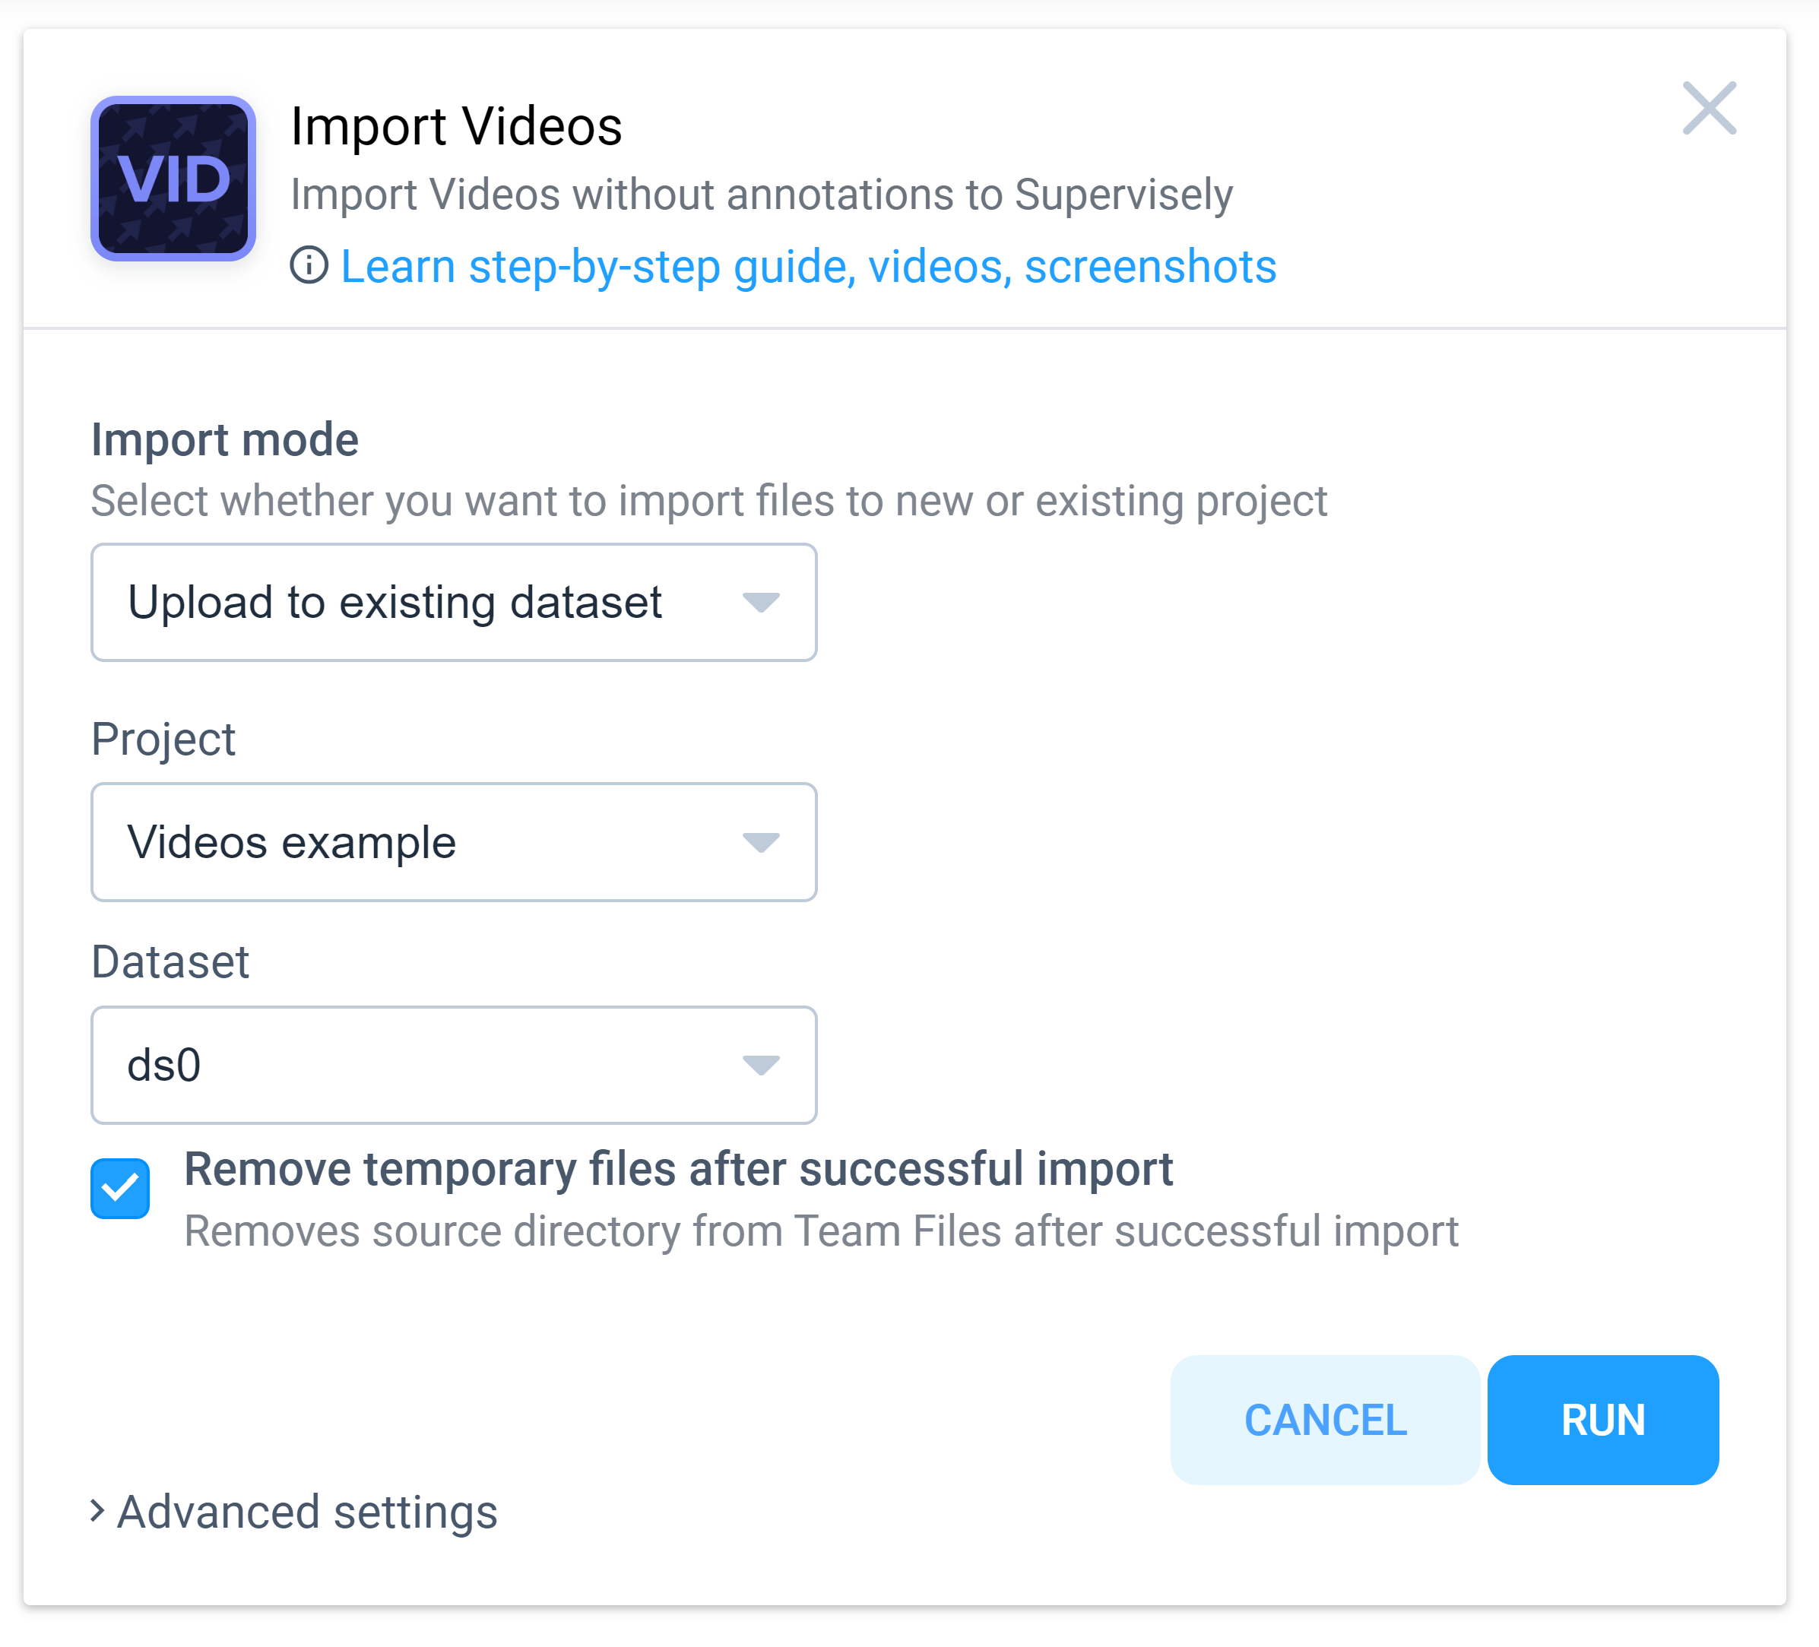Viewport: 1819px width, 1647px height.
Task: Click the Dataset selector chevron arrow
Action: tap(762, 1066)
